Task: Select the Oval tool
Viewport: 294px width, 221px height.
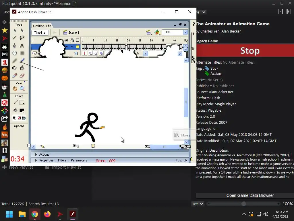Action: [x=14, y=53]
